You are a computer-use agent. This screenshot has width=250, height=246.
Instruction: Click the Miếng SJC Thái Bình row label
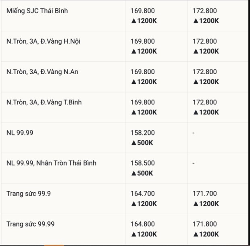[37, 11]
